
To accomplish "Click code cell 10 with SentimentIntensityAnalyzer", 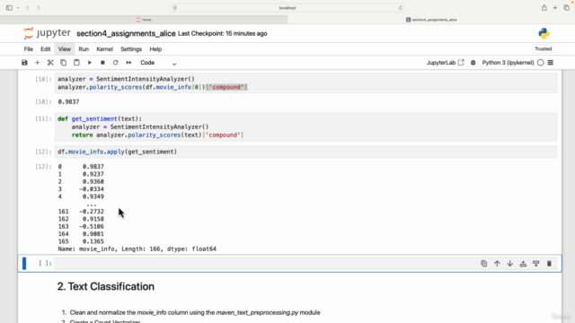I will (x=305, y=83).
